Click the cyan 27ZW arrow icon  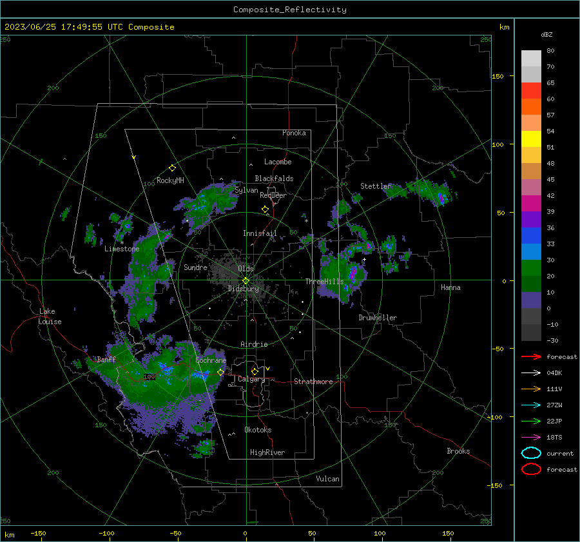click(531, 405)
